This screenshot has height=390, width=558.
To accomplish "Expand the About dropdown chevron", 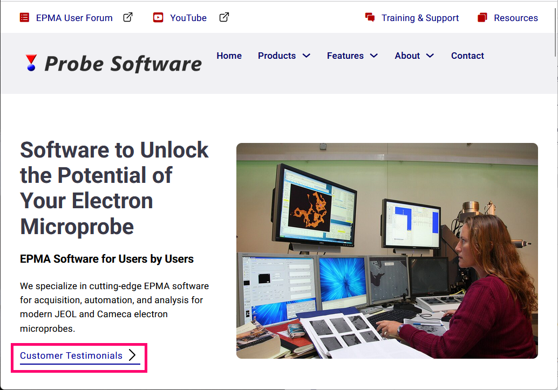I will tap(430, 56).
